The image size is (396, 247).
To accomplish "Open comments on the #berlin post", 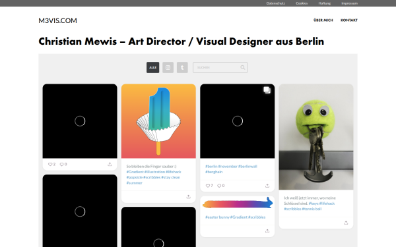I will pos(221,186).
